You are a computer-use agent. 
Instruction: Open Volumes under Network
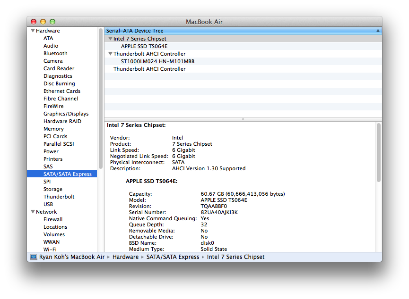pos(54,234)
